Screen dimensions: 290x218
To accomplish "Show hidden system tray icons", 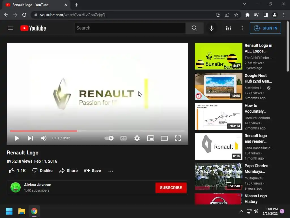I will [x=241, y=211].
